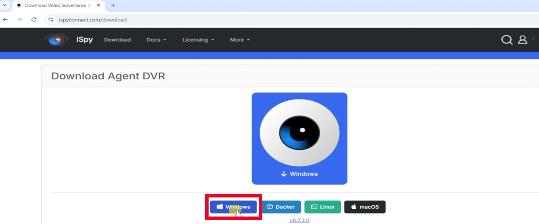Open site information icon in address bar
Viewport: 539px width, 224px height.
click(x=51, y=20)
